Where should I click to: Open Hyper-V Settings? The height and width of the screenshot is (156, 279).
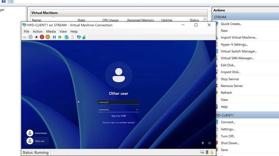(234, 45)
